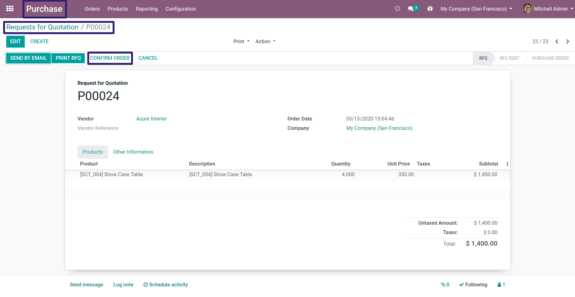
Task: Click the followers person icon count
Action: pos(501,284)
